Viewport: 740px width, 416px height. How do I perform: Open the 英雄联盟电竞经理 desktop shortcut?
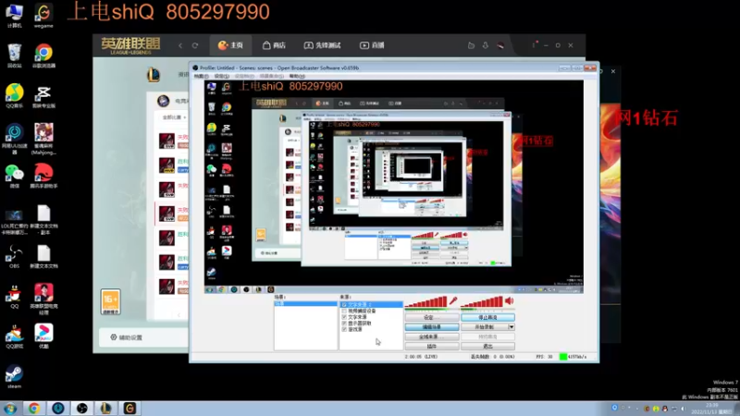pos(43,300)
